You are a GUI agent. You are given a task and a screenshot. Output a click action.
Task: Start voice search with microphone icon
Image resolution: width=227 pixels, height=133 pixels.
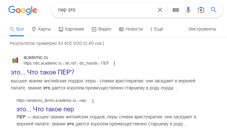[188, 10]
